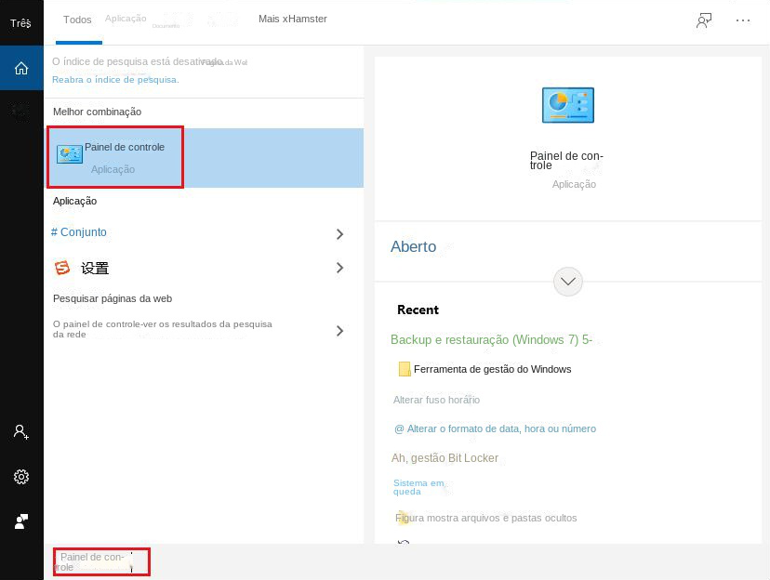770x580 pixels.
Task: Collapse the actions with circular chevron button
Action: [567, 281]
